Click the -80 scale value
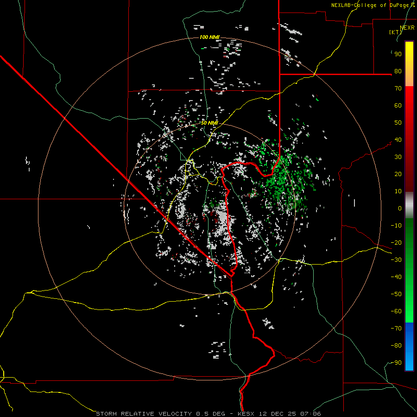417x417 pixels. (x=396, y=346)
